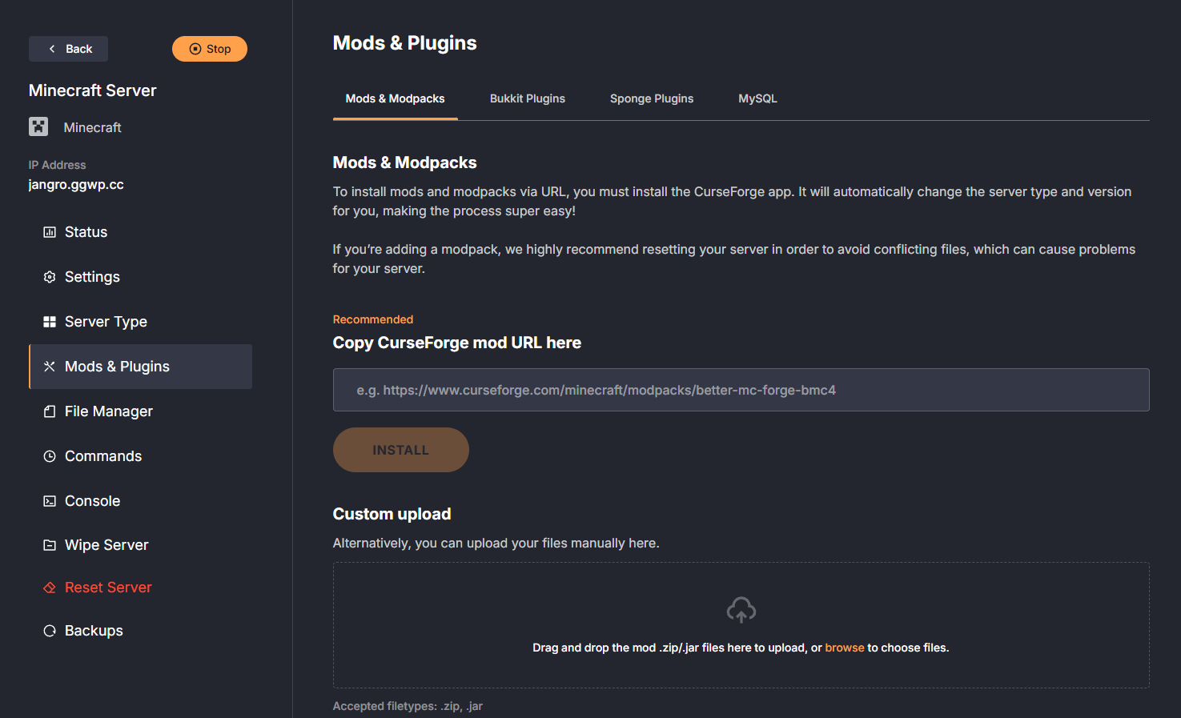This screenshot has width=1181, height=718.
Task: Open the Console via its terminal icon
Action: click(x=50, y=500)
